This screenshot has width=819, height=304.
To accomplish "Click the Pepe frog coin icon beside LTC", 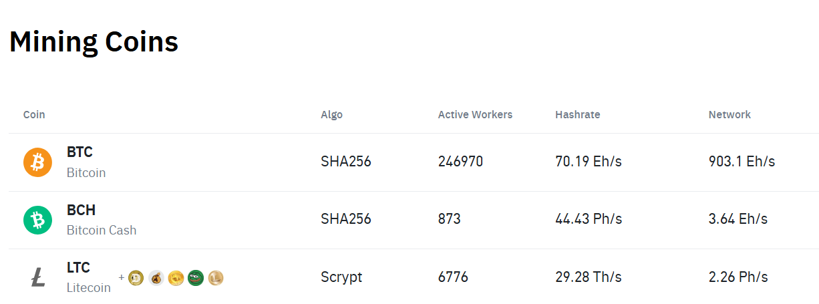I will tap(195, 277).
